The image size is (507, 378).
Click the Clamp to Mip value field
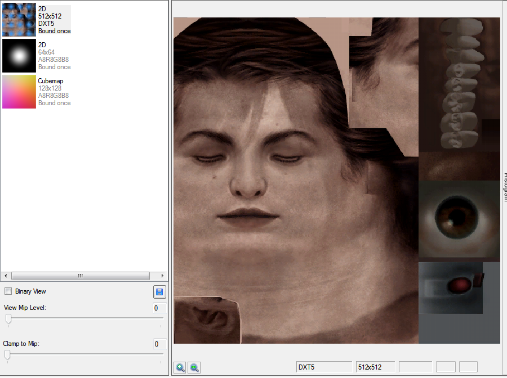(x=159, y=344)
